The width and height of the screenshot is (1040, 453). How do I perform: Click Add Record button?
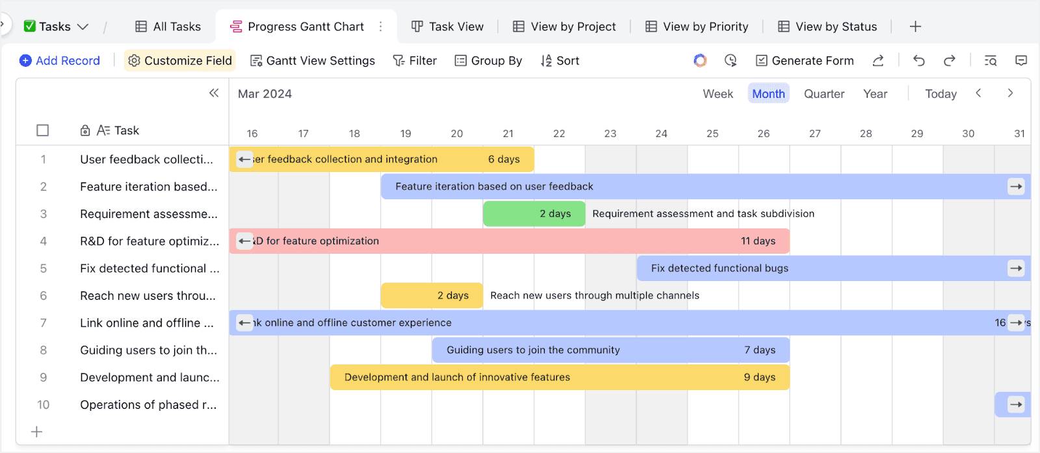(60, 60)
